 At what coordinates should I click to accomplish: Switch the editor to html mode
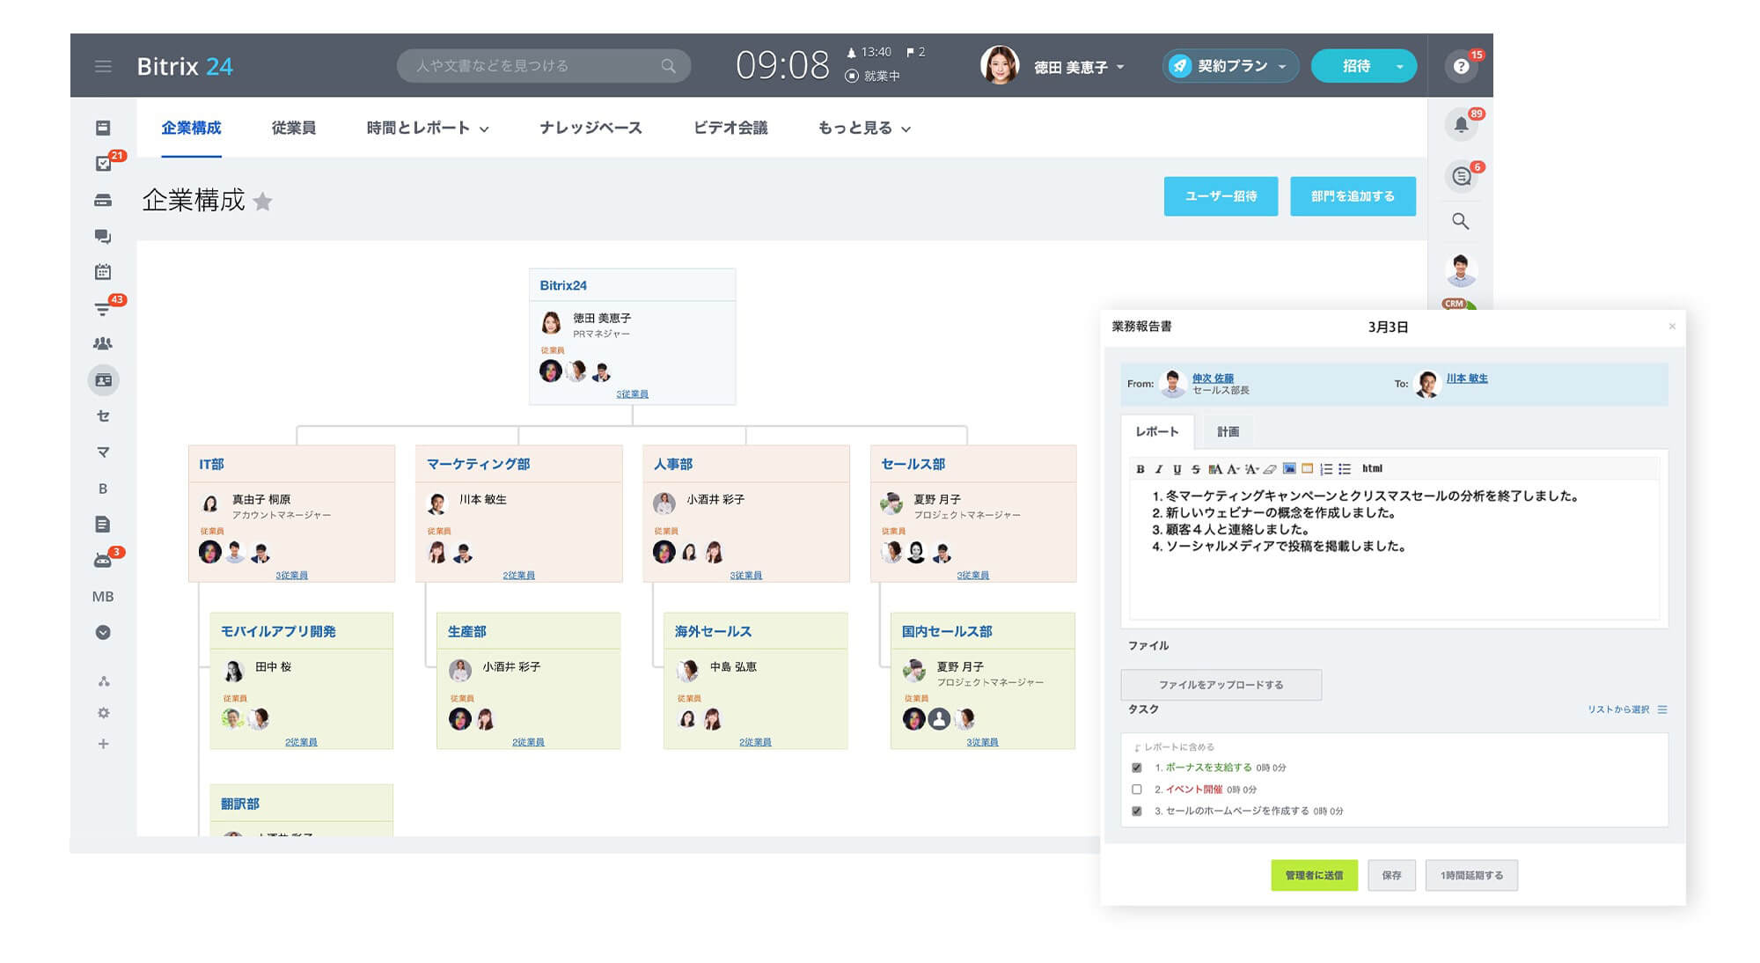(x=1373, y=468)
